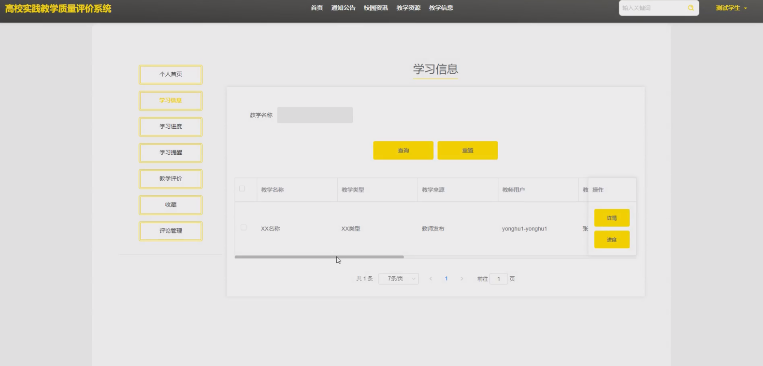Open 教学信息 in top navigation

click(x=441, y=8)
